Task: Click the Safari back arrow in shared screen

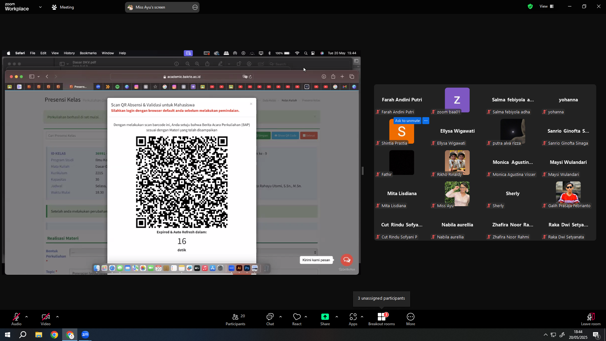Action: point(47,76)
